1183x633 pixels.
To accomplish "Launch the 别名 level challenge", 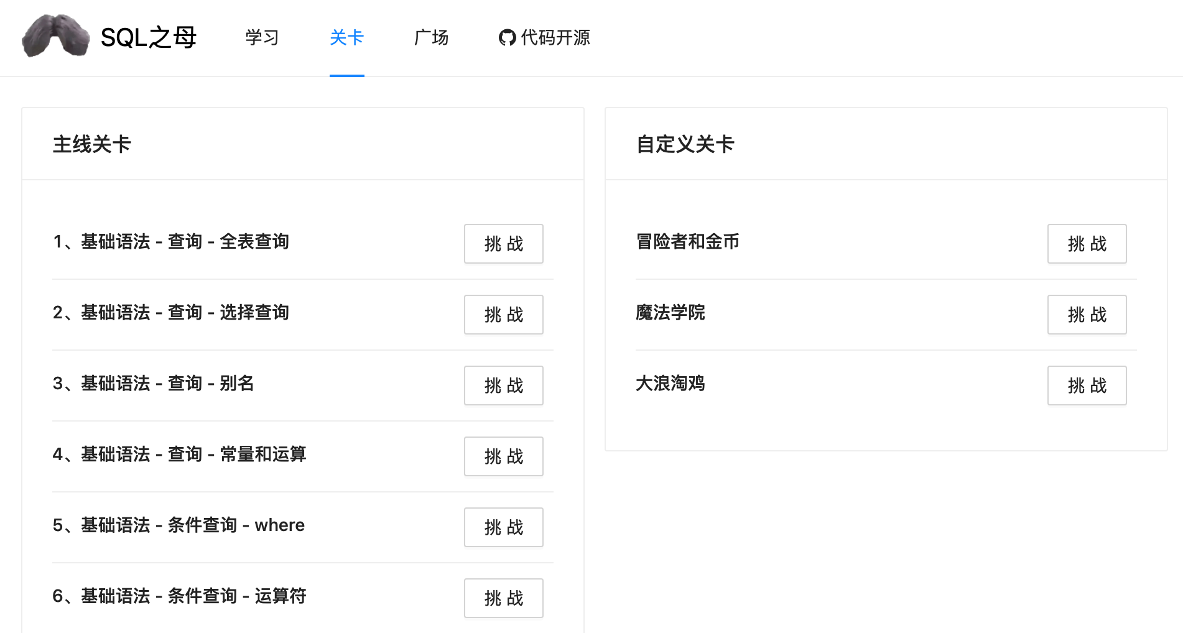I will [x=503, y=386].
